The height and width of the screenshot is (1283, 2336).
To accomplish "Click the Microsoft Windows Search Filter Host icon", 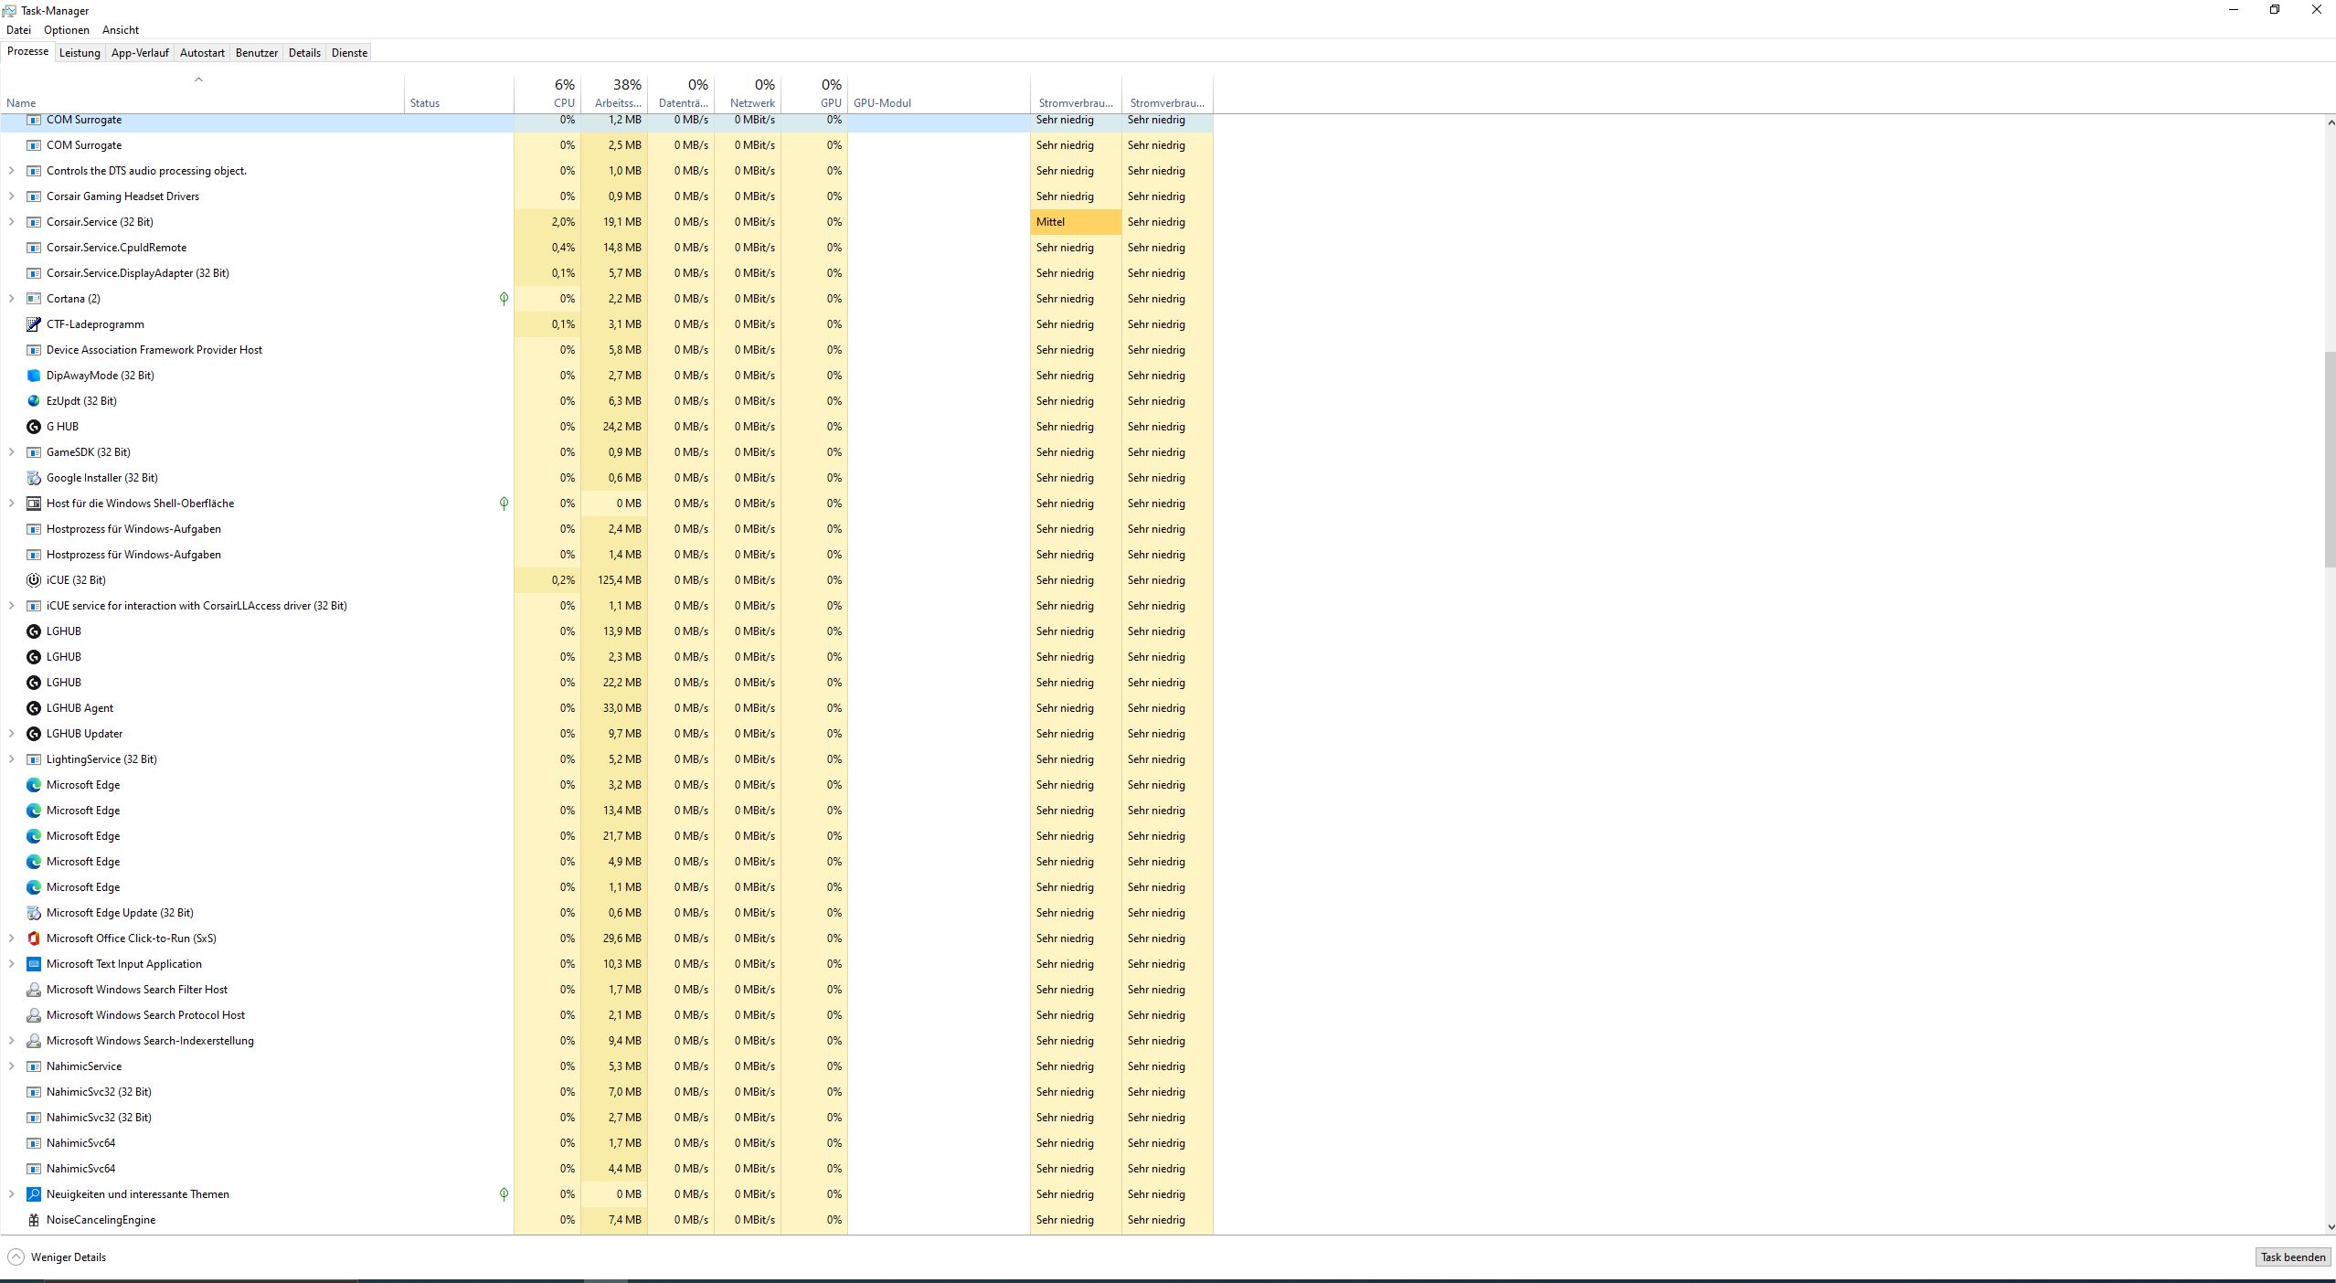I will [34, 990].
